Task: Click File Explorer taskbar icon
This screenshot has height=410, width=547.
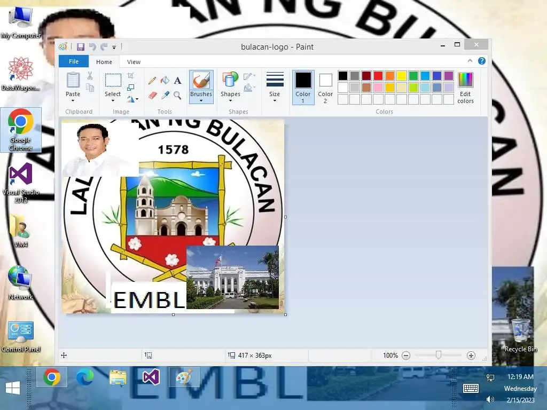Action: [x=118, y=377]
